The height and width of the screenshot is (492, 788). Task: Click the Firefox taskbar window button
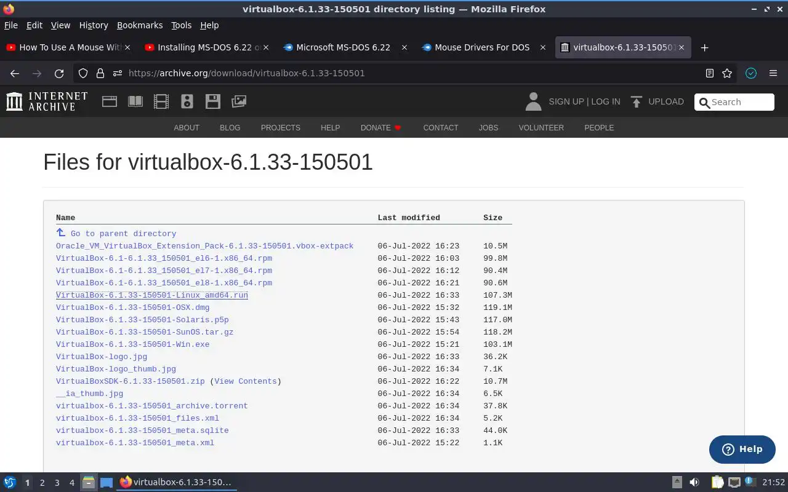tap(177, 483)
